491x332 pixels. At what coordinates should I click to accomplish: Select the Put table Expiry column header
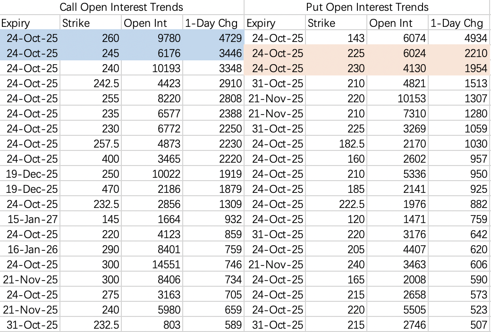(x=275, y=23)
